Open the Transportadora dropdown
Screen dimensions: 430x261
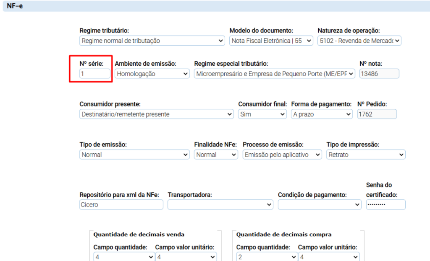pos(220,204)
